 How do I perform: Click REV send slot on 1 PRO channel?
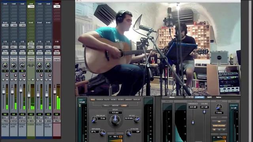(5, 25)
